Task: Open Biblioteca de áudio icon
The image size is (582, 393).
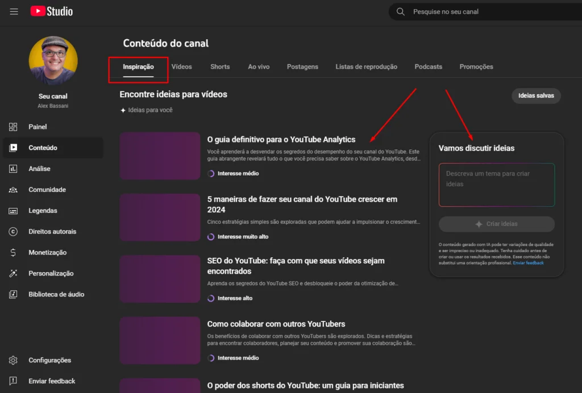Action: pos(14,294)
